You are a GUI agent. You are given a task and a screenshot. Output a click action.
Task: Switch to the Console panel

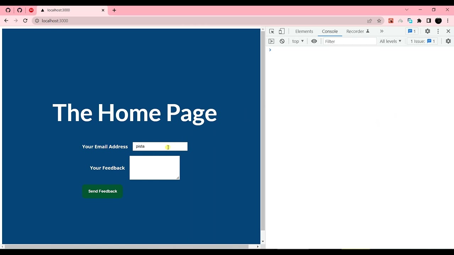pyautogui.click(x=330, y=31)
